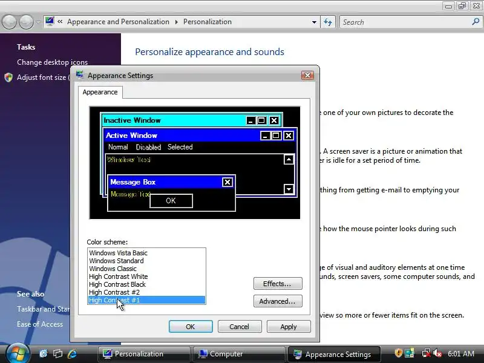Image resolution: width=484 pixels, height=363 pixels.
Task: Open Taskbar and Start Menu link
Action: [x=43, y=309]
